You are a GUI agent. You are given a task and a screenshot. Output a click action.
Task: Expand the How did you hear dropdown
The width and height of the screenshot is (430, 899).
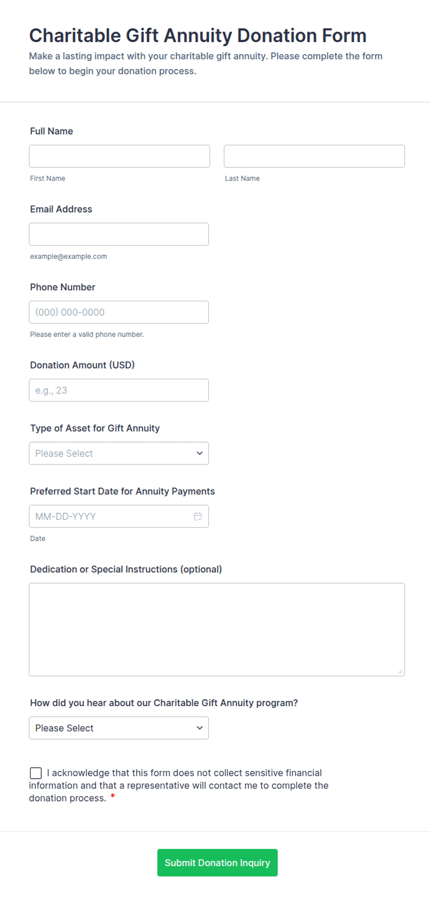pos(119,728)
